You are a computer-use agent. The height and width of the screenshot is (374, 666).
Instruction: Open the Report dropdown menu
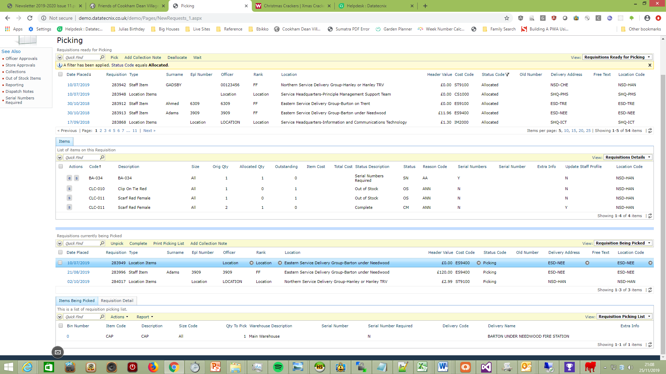click(145, 317)
